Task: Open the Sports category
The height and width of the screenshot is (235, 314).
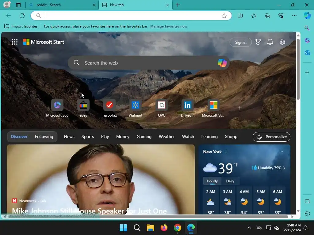Action: point(87,137)
